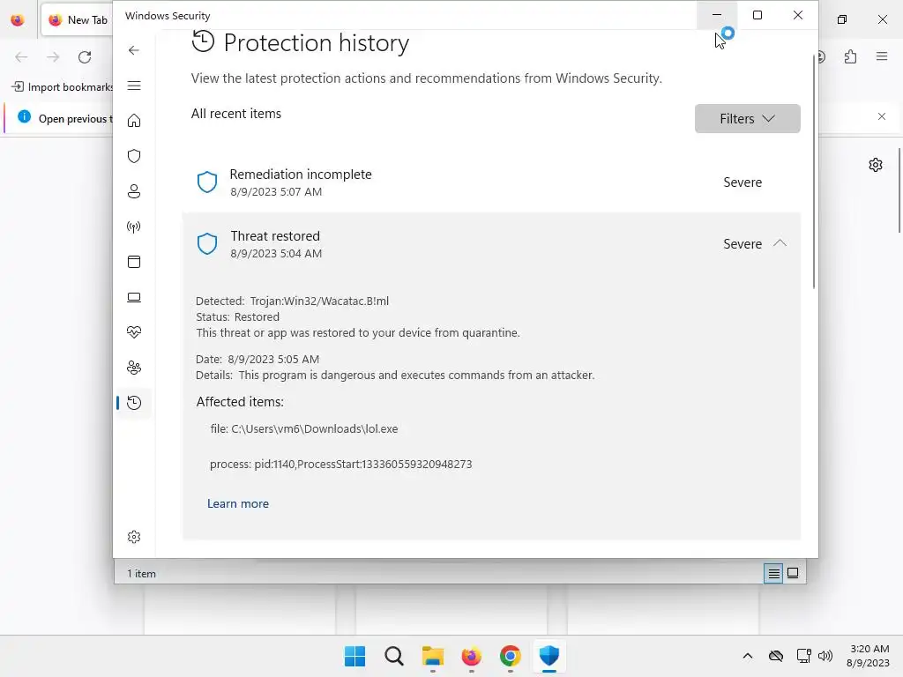Select Protection history sidebar icon
The height and width of the screenshot is (677, 903).
point(134,403)
